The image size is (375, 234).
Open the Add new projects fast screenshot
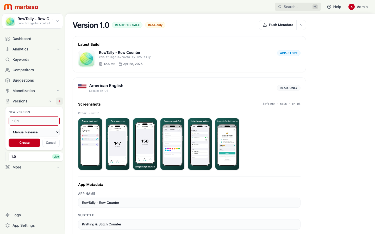172,144
